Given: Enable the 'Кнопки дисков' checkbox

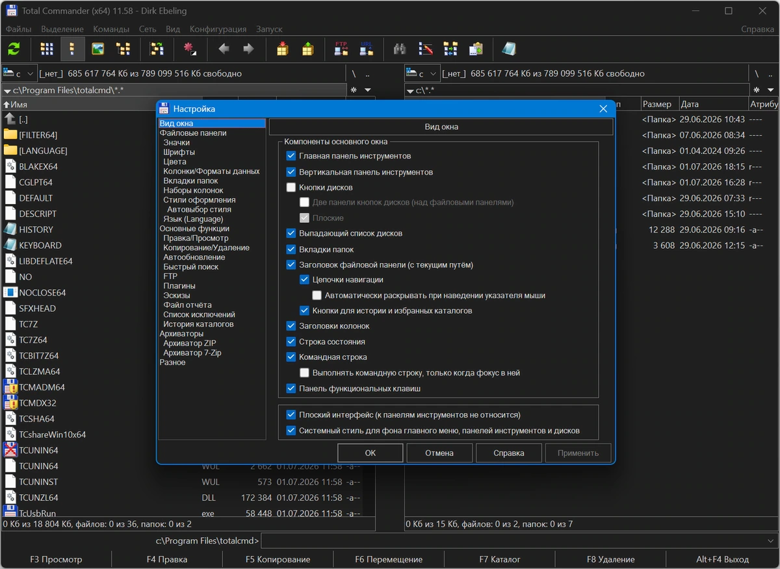Looking at the screenshot, I should 291,187.
